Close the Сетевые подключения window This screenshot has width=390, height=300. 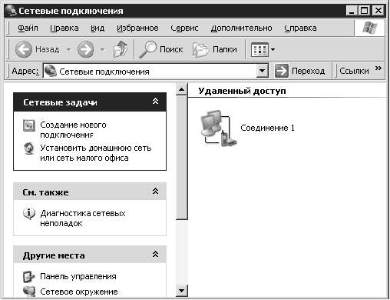[x=378, y=11]
